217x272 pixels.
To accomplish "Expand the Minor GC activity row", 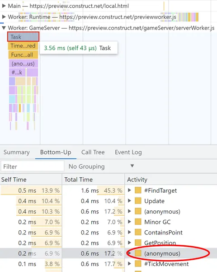I will pyautogui.click(x=129, y=222).
